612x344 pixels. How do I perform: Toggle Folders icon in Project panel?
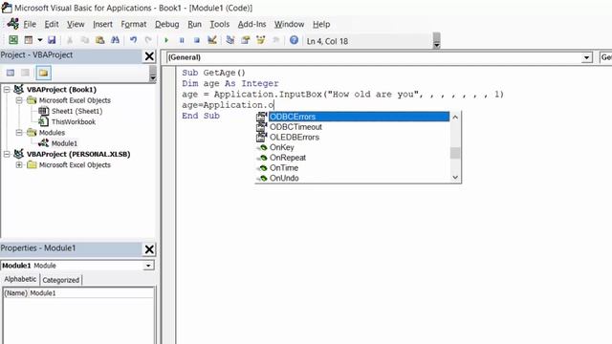43,73
